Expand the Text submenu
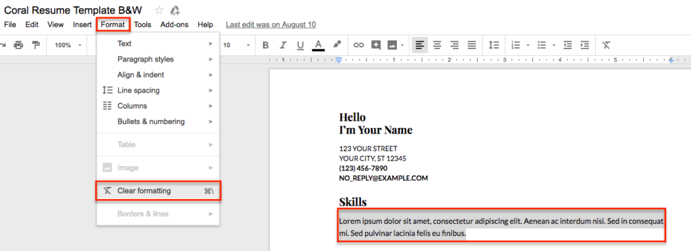 [x=158, y=44]
